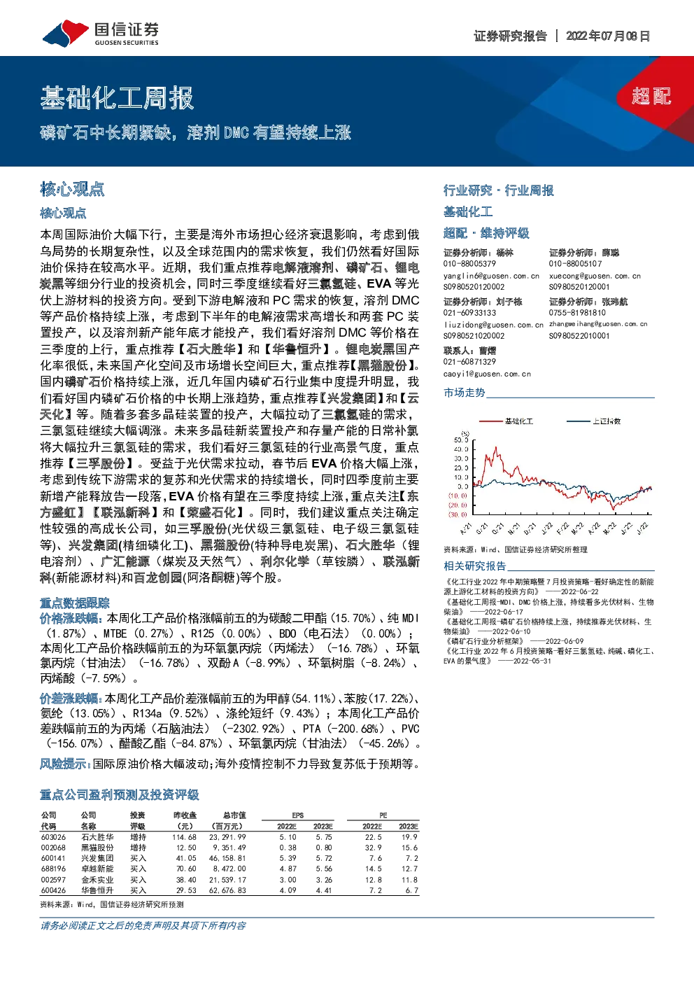Screen dimensions: 694x982
Task: Click the blue '上证指数' chart legend entry
Action: coord(594,421)
